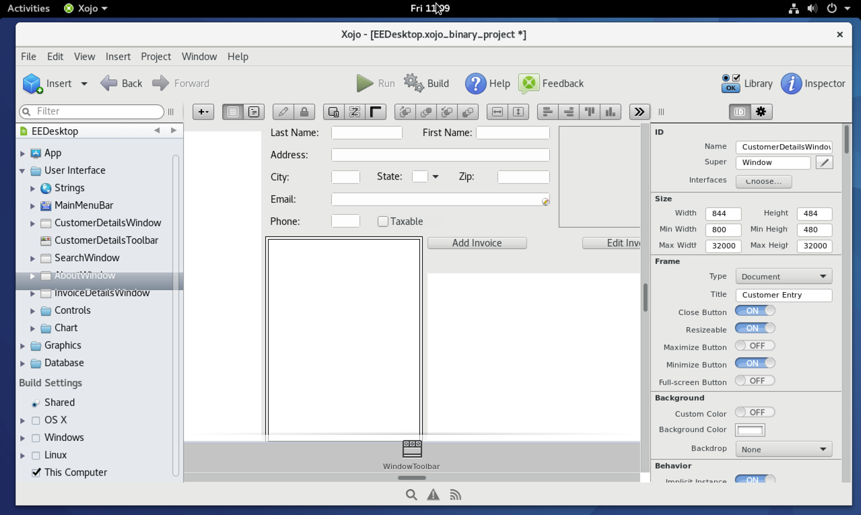The image size is (861, 515).
Task: Check the Windows build target
Action: (36, 438)
